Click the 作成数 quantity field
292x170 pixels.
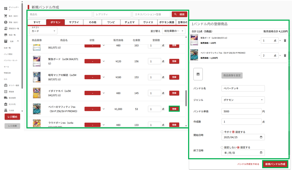pyautogui.click(x=242, y=122)
